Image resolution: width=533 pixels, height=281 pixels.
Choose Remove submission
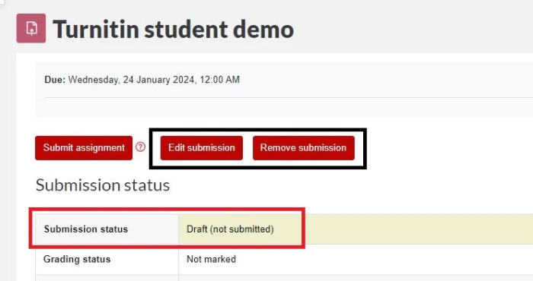pos(304,148)
